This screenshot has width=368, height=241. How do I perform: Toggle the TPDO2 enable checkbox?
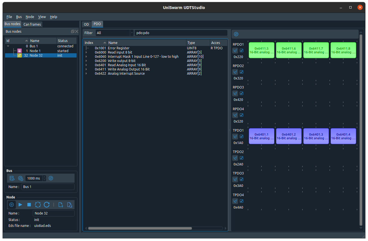coord(241,158)
